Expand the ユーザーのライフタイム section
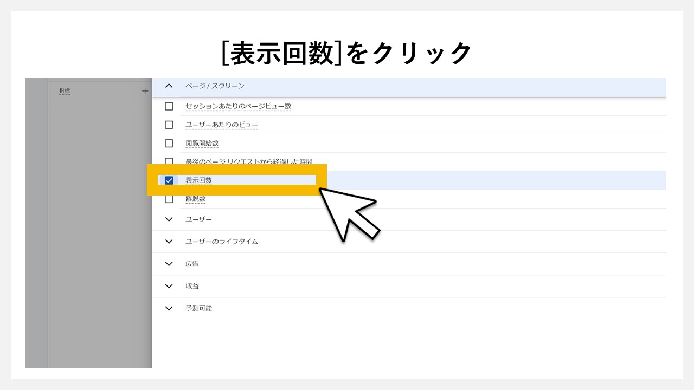Viewport: 694px width, 390px height. [169, 241]
